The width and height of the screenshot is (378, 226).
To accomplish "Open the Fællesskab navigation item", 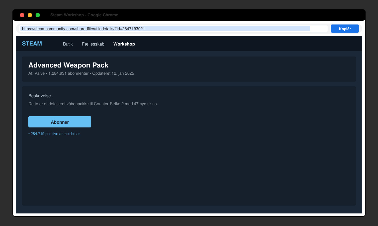I will 93,44.
